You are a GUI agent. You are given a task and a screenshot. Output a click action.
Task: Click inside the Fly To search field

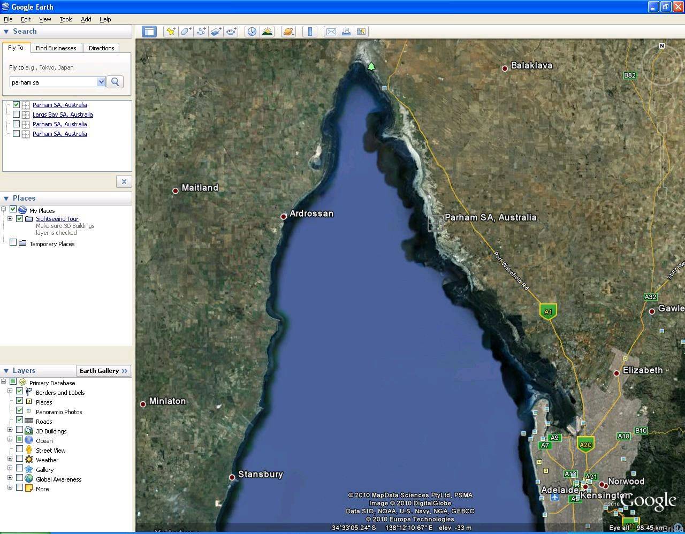[x=54, y=82]
